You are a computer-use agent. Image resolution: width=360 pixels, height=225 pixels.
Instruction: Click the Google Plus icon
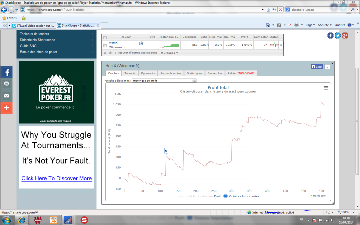coord(345,36)
